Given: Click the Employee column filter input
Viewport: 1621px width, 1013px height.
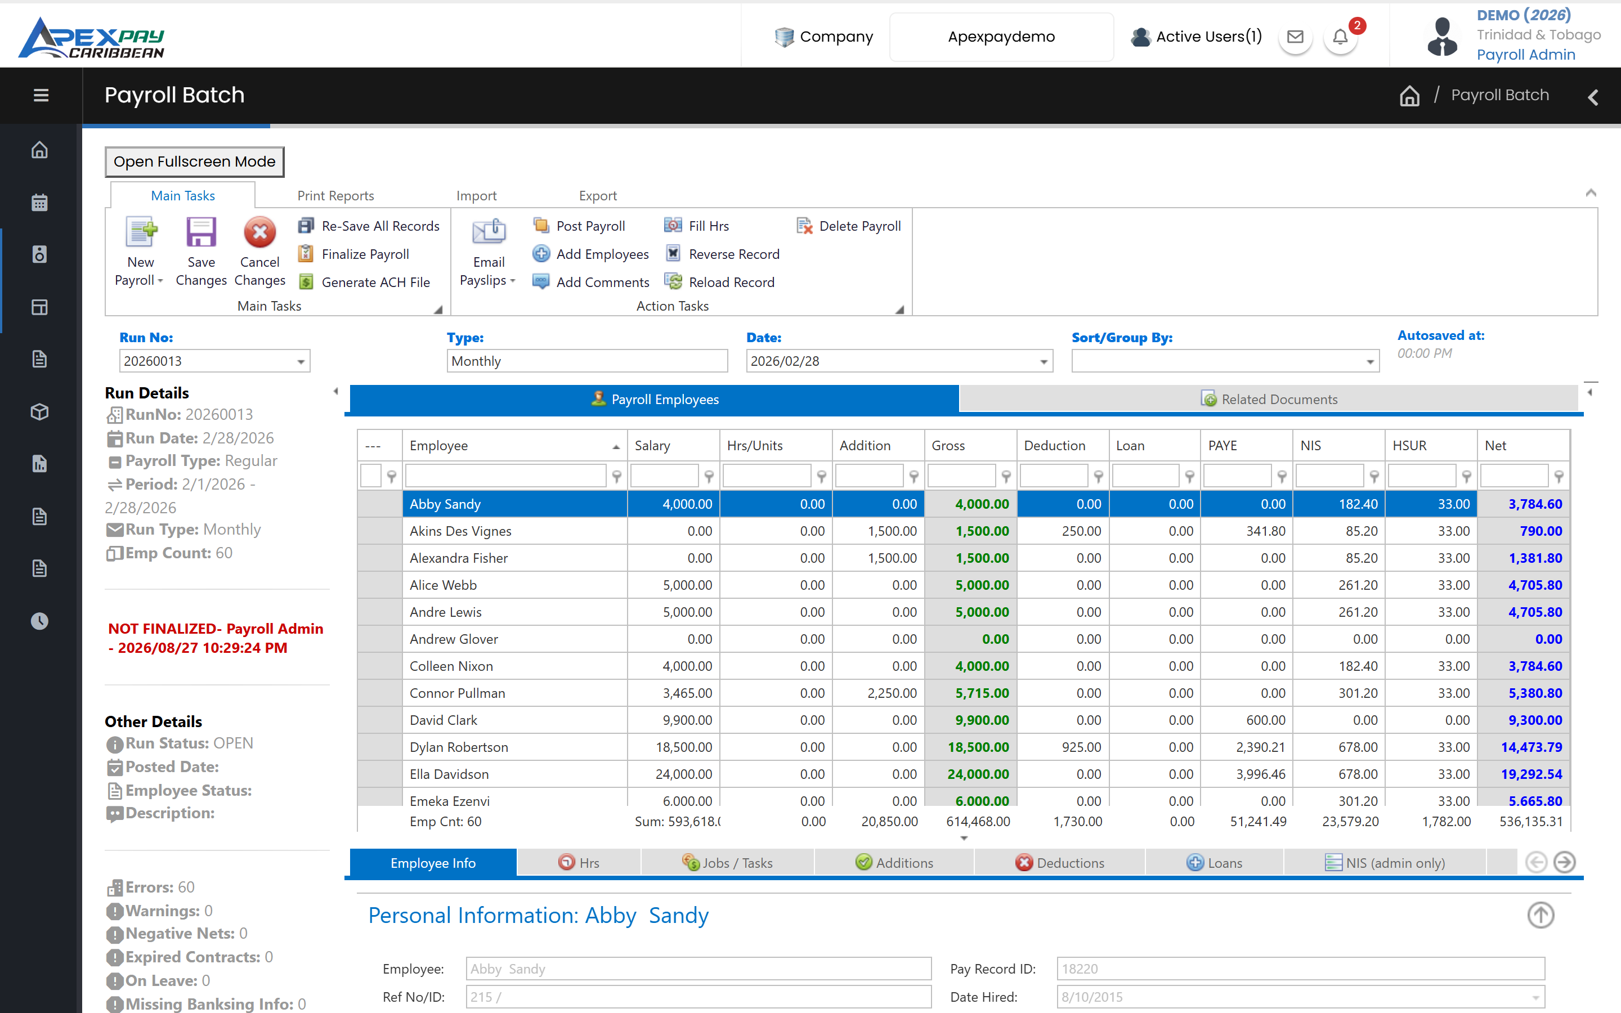Looking at the screenshot, I should 506,476.
